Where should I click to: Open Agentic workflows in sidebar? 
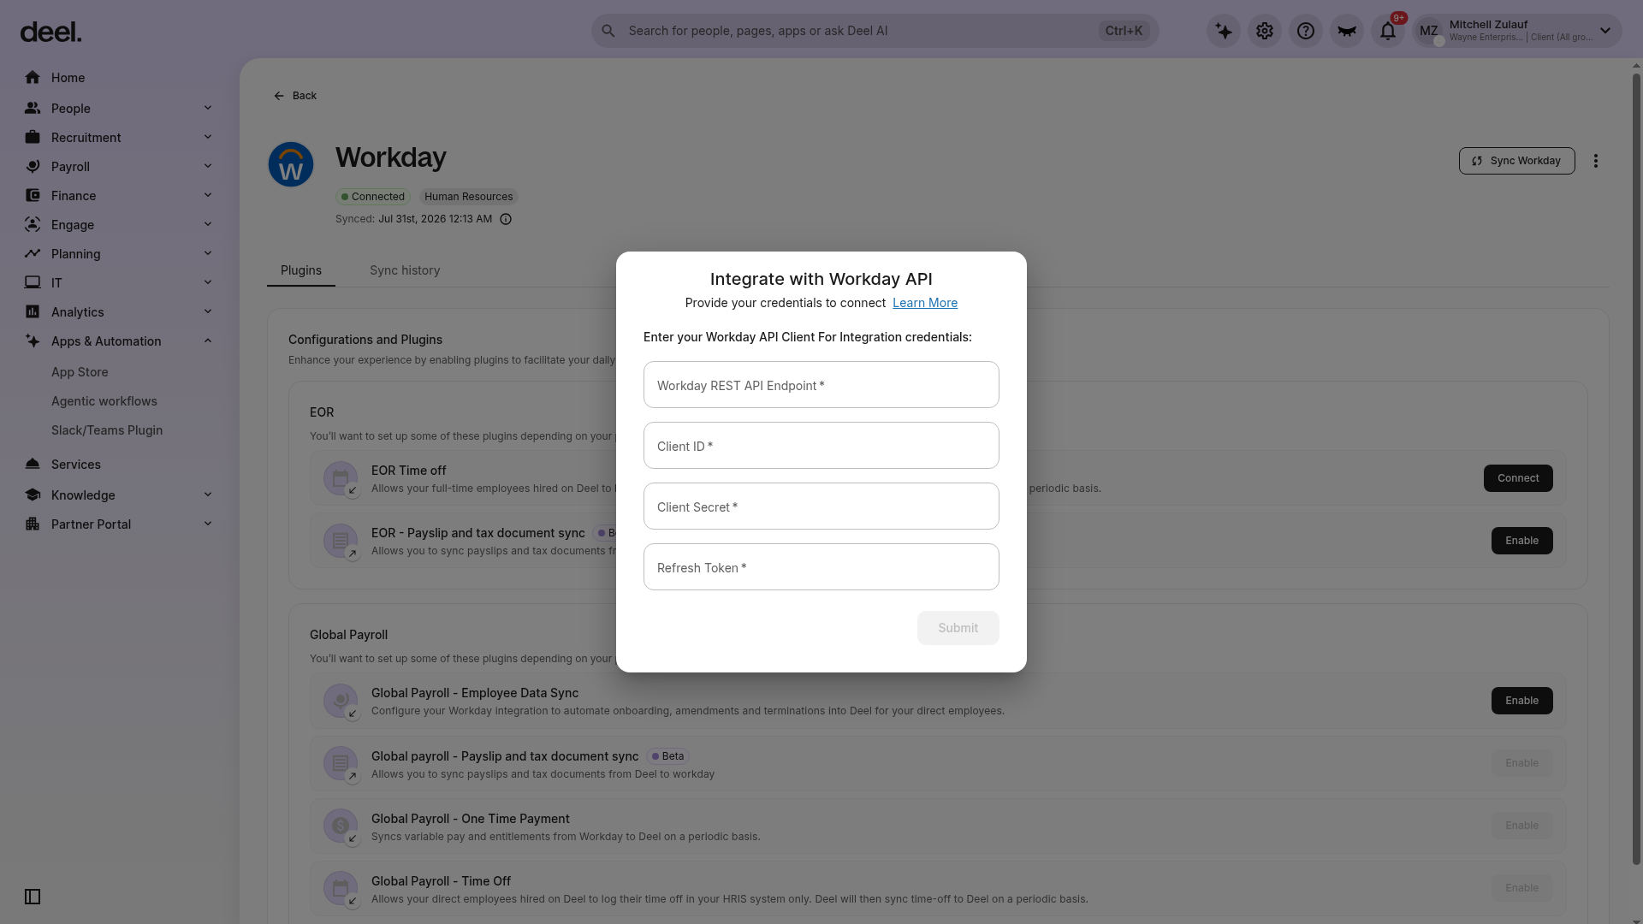[x=104, y=401]
